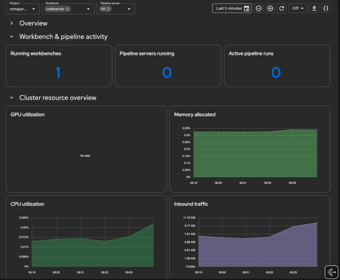Viewport: 340px width, 280px height.
Task: Open the auto-refresh dropdown set to Off
Action: coord(298,8)
